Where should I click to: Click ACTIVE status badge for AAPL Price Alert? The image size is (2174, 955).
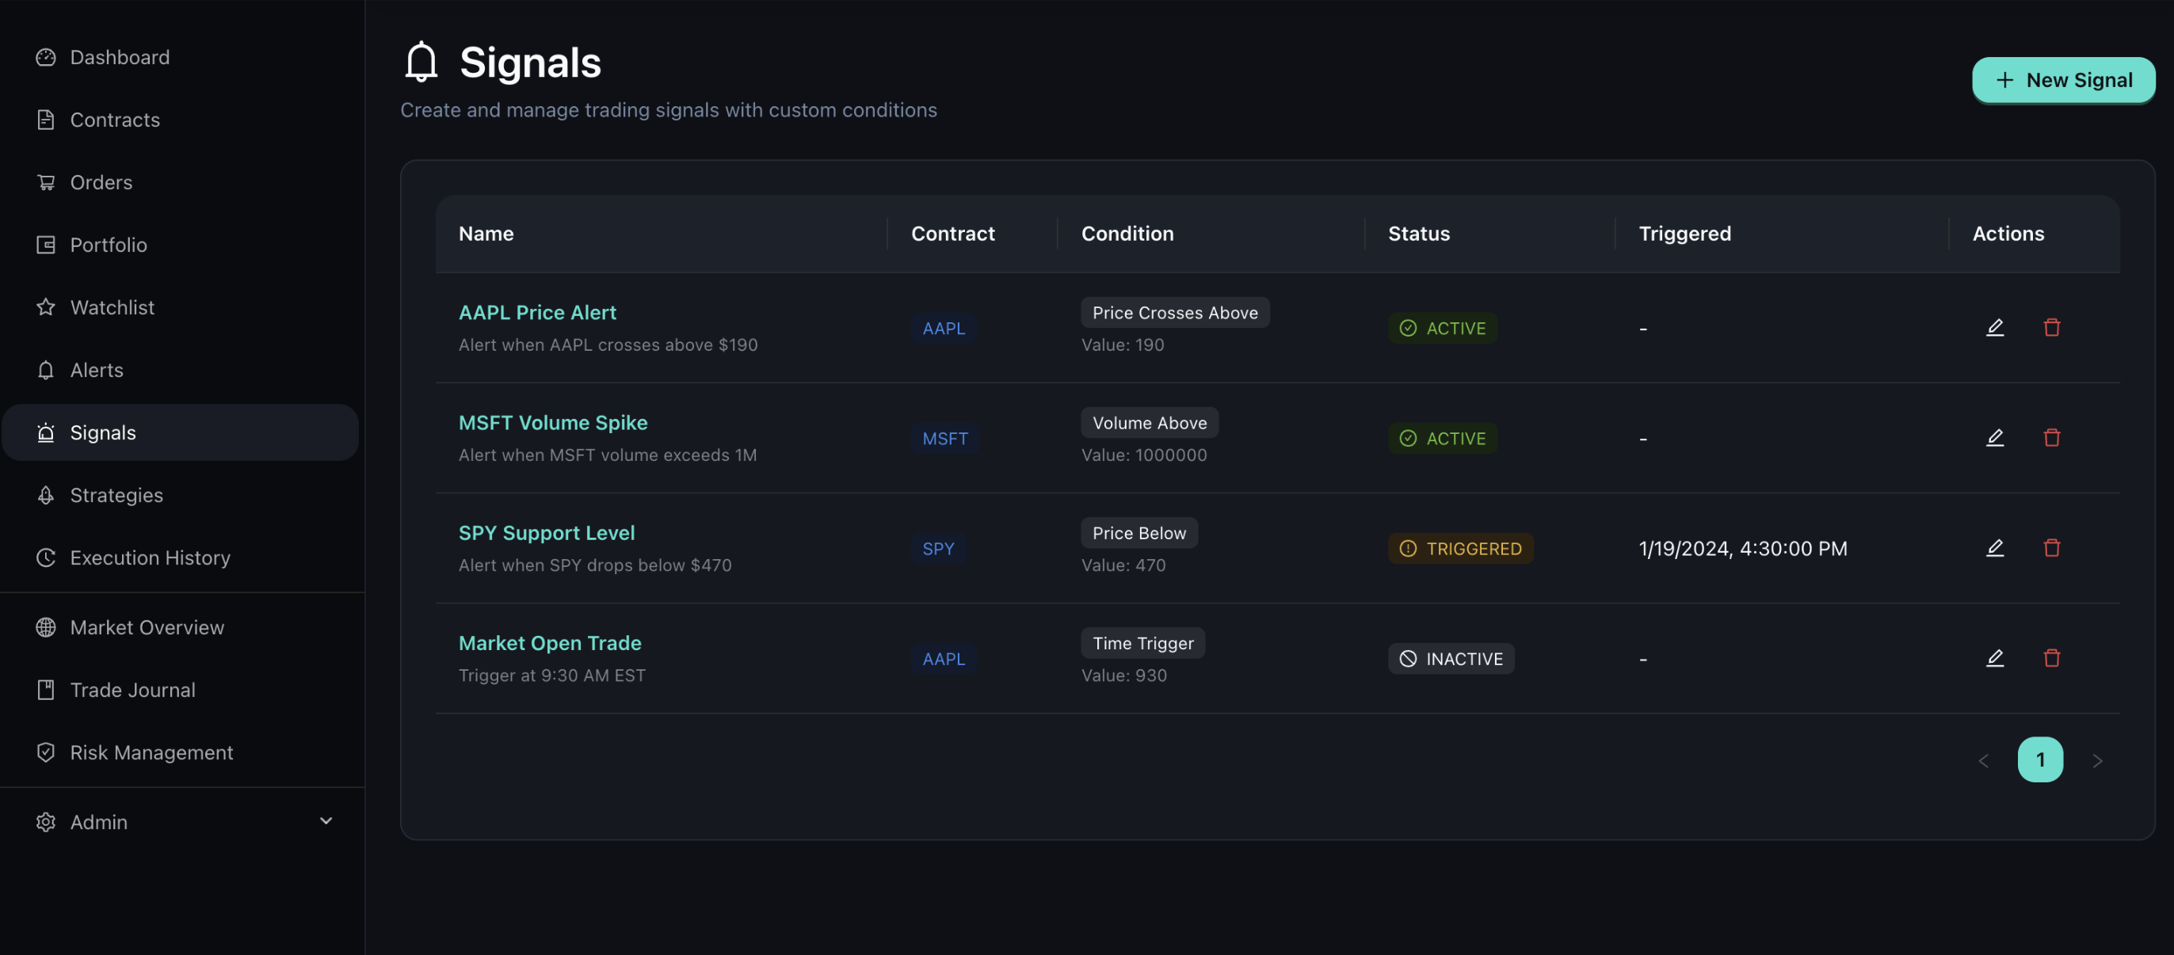[x=1442, y=328]
